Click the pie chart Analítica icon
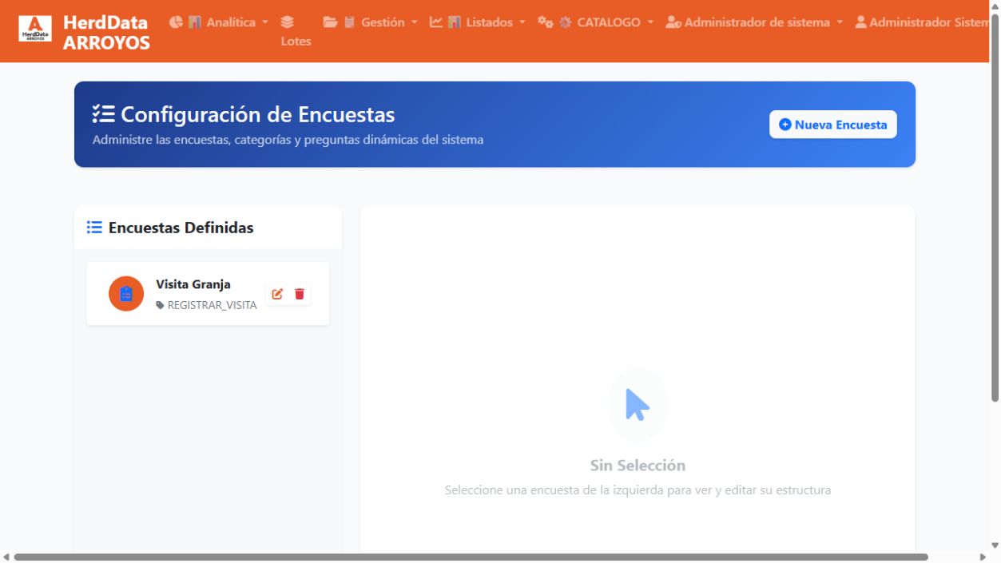This screenshot has height=563, width=1001. coord(176,22)
